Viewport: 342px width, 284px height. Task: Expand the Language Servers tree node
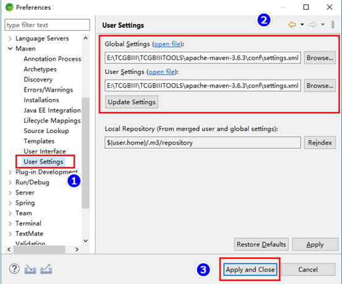10,39
